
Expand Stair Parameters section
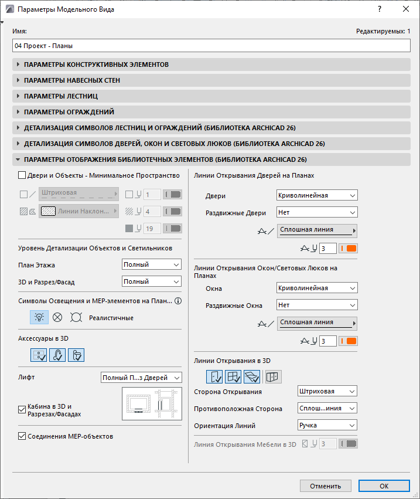point(211,96)
